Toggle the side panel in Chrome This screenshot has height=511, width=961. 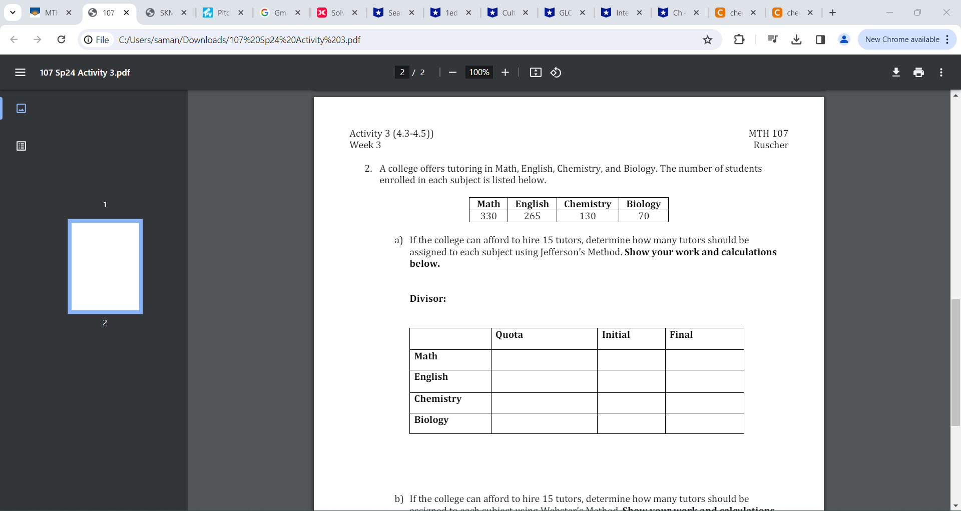820,40
